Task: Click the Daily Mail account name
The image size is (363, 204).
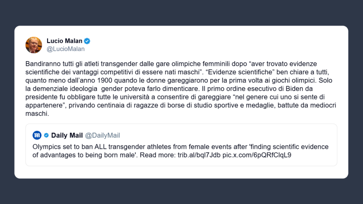Action: [x=67, y=136]
